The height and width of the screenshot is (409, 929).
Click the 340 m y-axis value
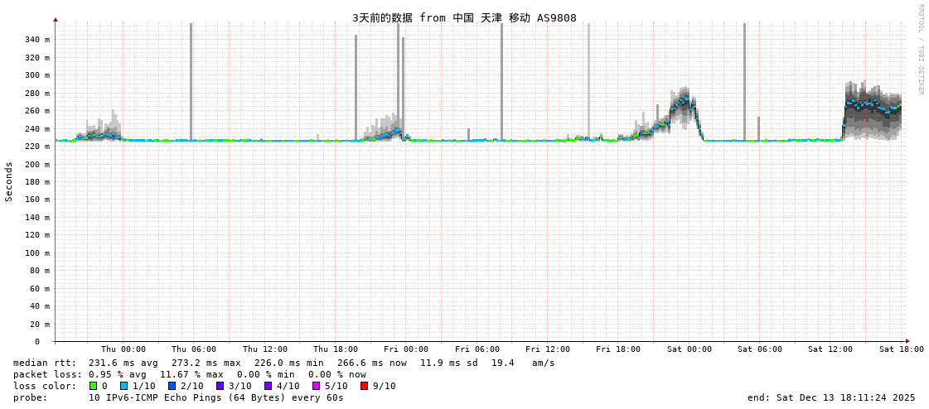pyautogui.click(x=36, y=40)
